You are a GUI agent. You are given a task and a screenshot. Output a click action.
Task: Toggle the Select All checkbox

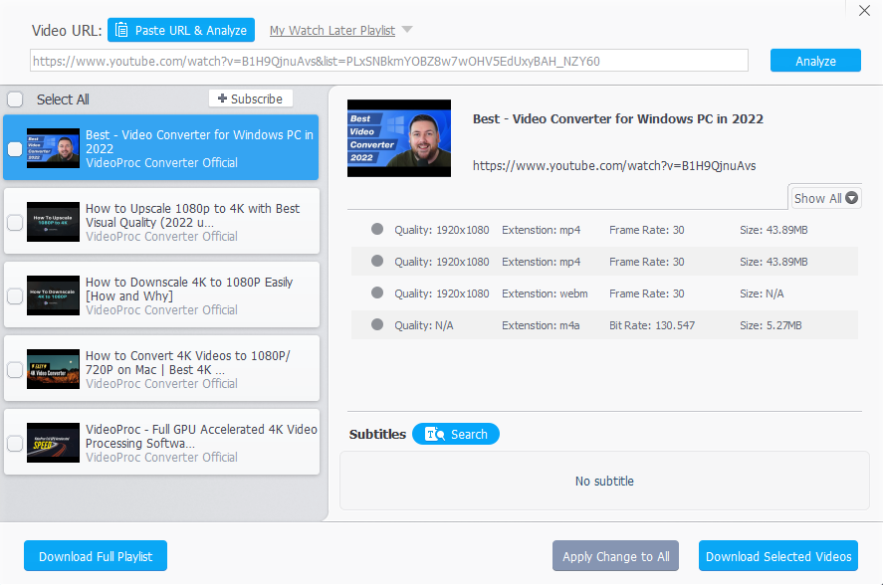coord(16,99)
